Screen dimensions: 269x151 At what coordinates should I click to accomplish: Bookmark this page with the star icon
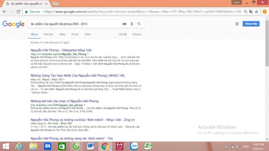pyautogui.click(x=257, y=11)
